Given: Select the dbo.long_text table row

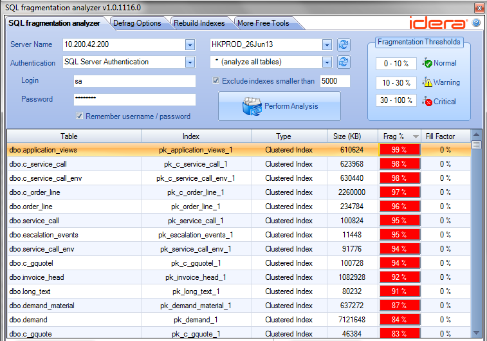Looking at the screenshot, I should point(239,291).
